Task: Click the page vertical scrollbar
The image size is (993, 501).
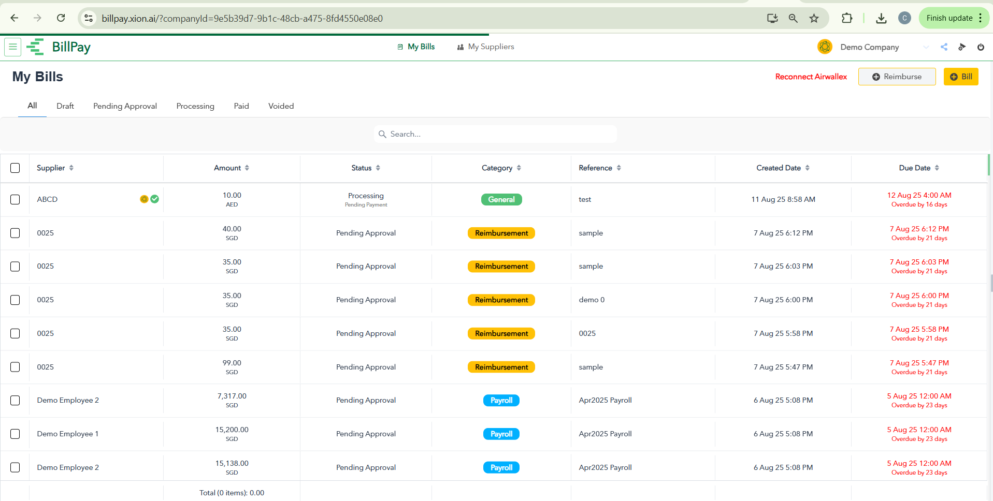Action: point(990,283)
